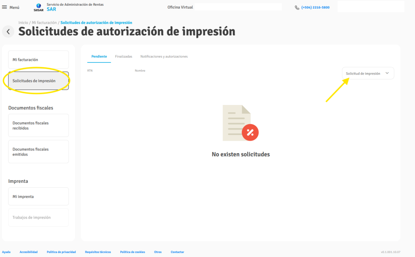Expand the Solicitud de impresión dropdown
The width and height of the screenshot is (415, 257).
368,73
